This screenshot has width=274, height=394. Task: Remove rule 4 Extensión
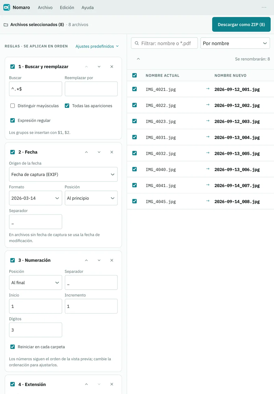(x=112, y=384)
